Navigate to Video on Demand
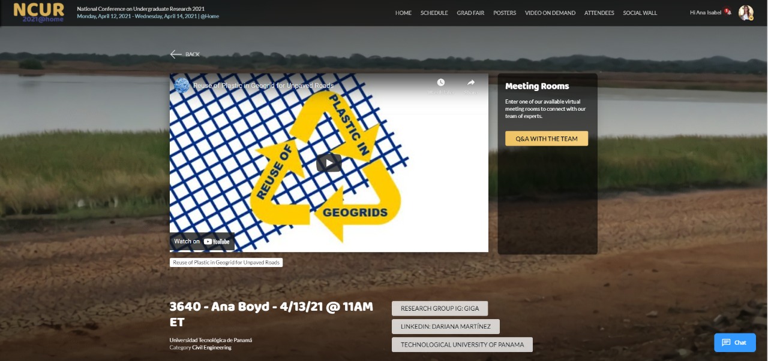This screenshot has height=361, width=768. (550, 13)
